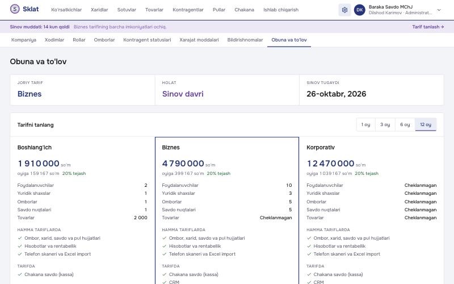
Task: Choose the 3 oy billing period
Action: coord(385,124)
